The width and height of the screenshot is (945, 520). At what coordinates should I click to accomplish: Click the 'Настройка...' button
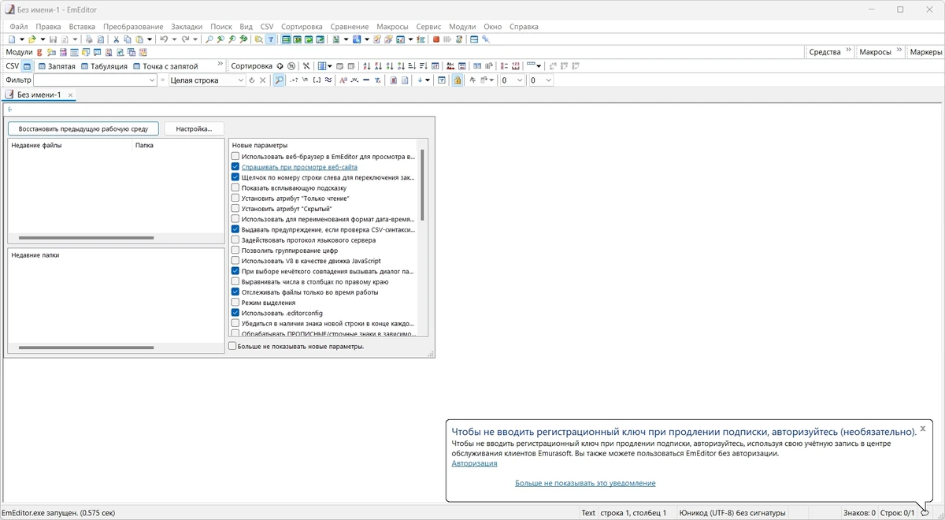coord(194,128)
